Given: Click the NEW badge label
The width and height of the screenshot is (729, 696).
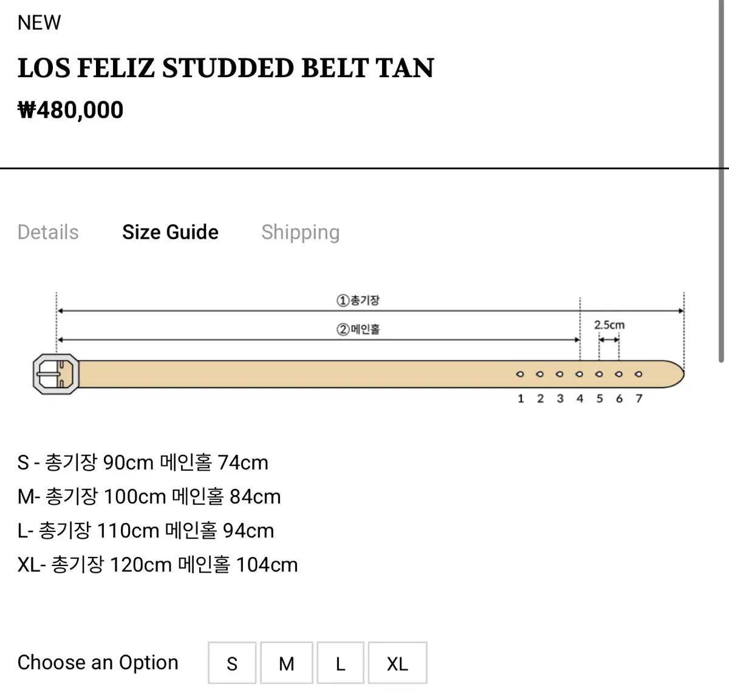Looking at the screenshot, I should 39,22.
